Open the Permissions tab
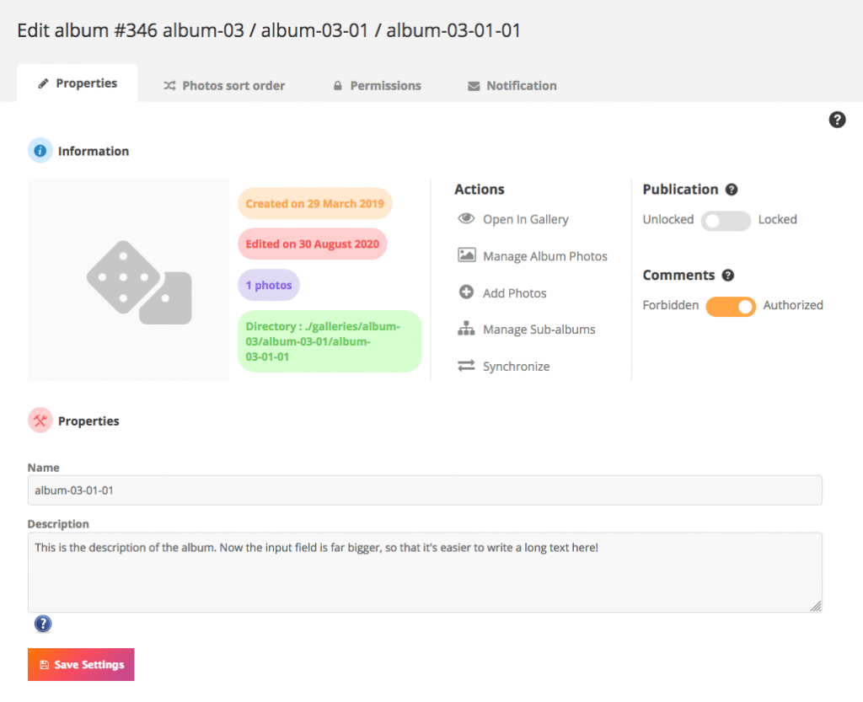The height and width of the screenshot is (702, 863). [377, 86]
